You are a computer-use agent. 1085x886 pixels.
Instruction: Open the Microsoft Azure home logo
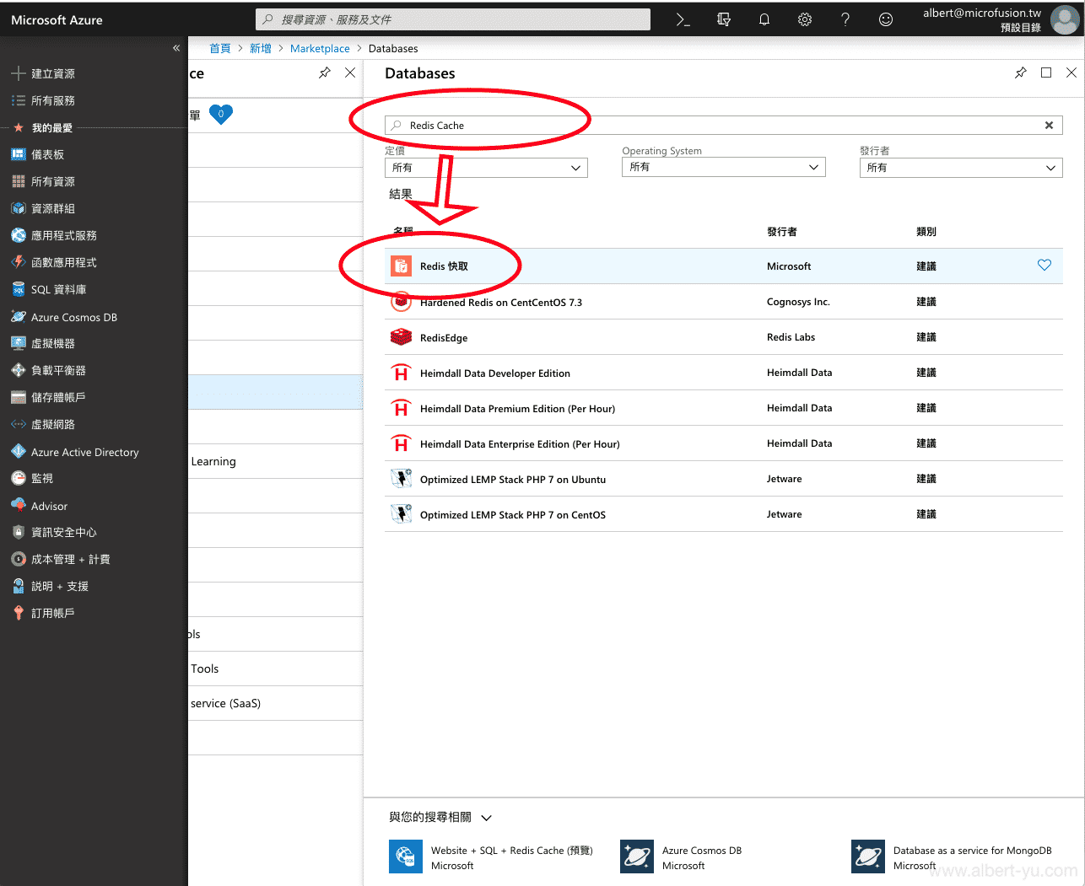[x=57, y=19]
